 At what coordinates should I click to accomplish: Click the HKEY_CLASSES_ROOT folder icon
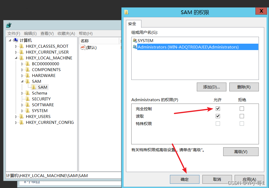pos(22,46)
